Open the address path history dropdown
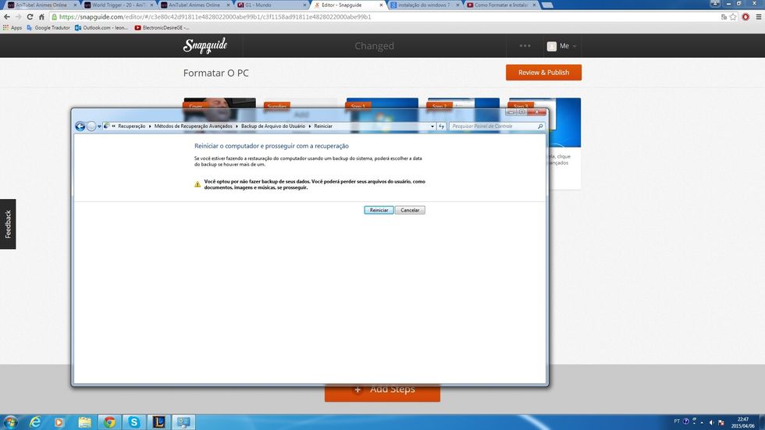This screenshot has width=765, height=430. [x=432, y=126]
